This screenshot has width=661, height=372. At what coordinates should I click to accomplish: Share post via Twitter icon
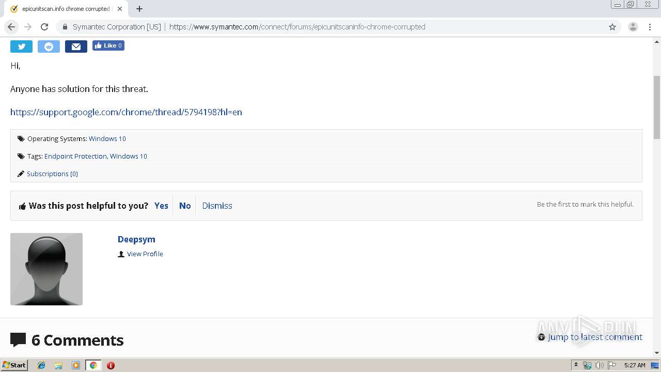21,47
